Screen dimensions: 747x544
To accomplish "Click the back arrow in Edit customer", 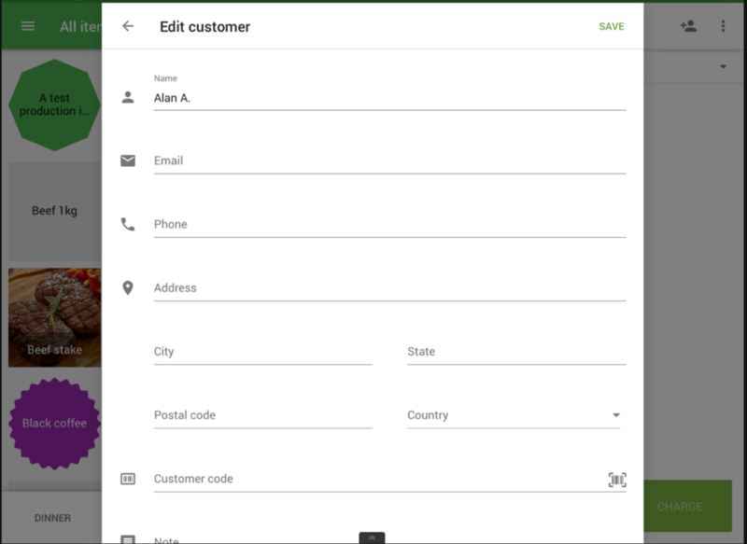I will (x=128, y=26).
